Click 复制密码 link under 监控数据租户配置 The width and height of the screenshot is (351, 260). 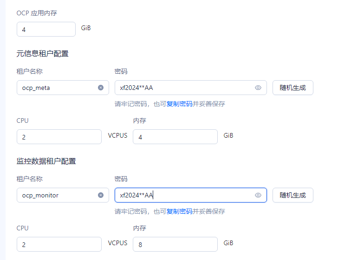(179, 211)
